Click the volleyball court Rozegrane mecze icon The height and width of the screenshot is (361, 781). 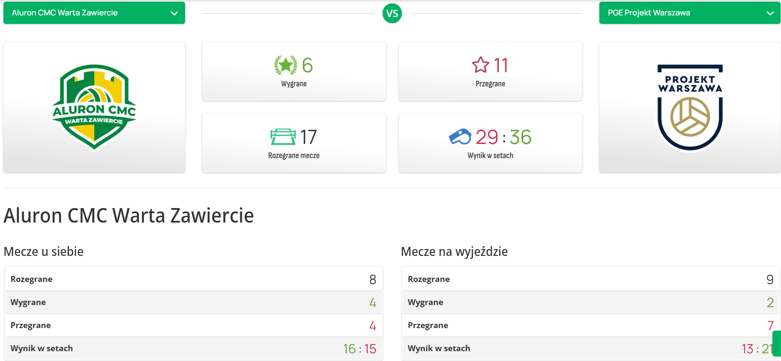(x=283, y=137)
